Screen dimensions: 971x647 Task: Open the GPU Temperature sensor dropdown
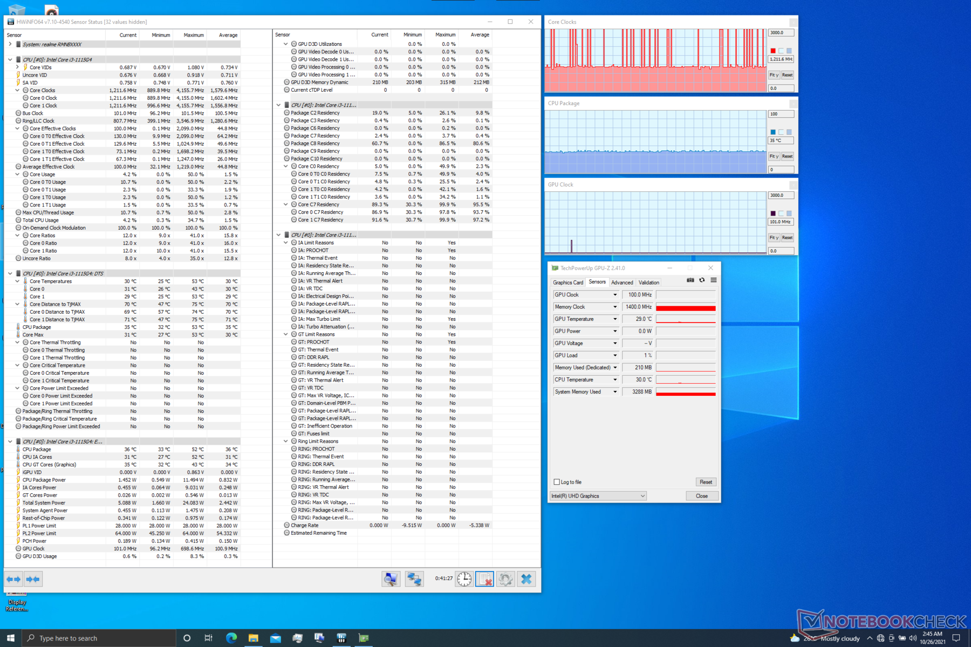[614, 319]
